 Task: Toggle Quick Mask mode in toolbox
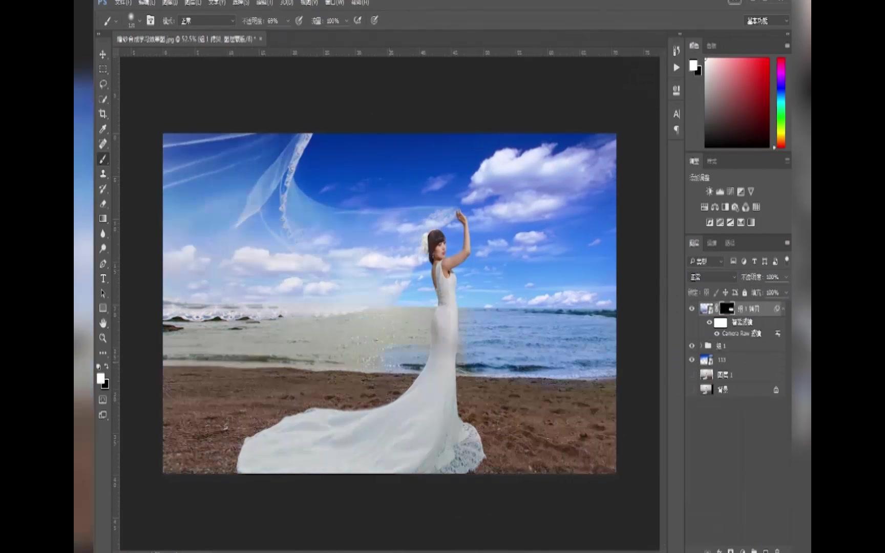(x=103, y=399)
